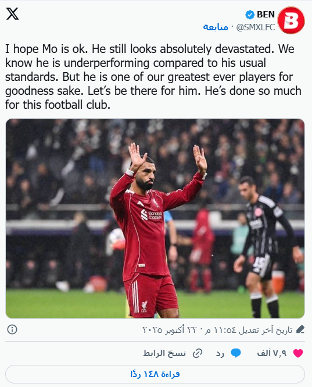The image size is (312, 387).
Task: Open the read 148 replies button
Action: pos(155,374)
